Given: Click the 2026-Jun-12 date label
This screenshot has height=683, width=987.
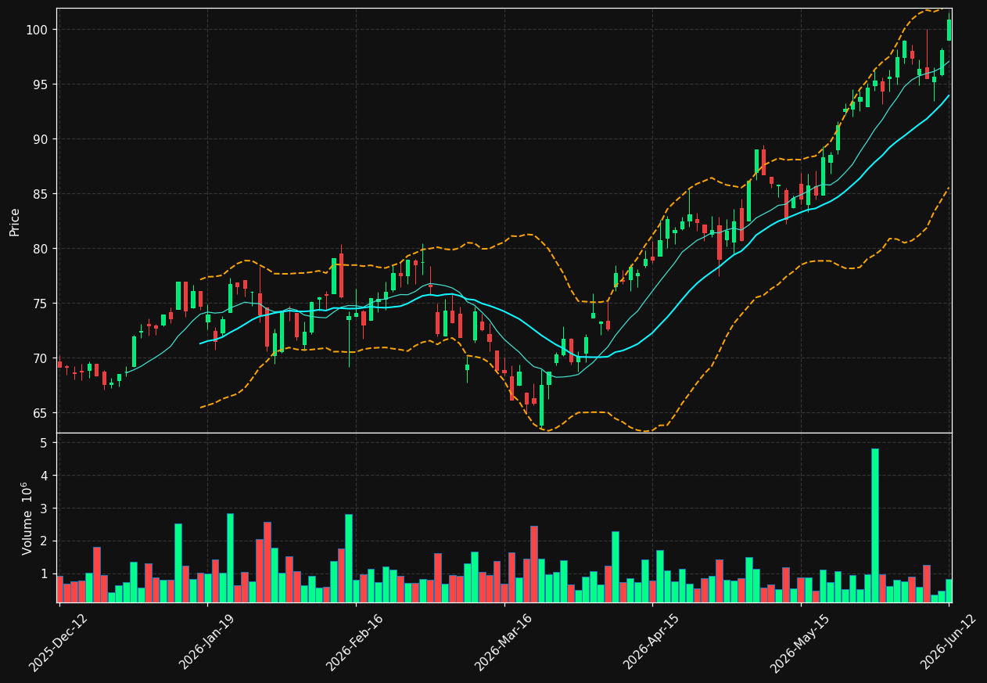Looking at the screenshot, I should tap(948, 642).
